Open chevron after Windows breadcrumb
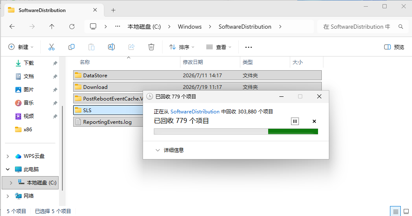Screen dimensions: 412x216 210,27
